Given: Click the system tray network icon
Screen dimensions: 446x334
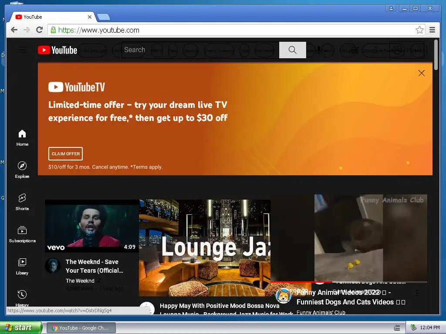Looking at the screenshot, I should click(414, 327).
